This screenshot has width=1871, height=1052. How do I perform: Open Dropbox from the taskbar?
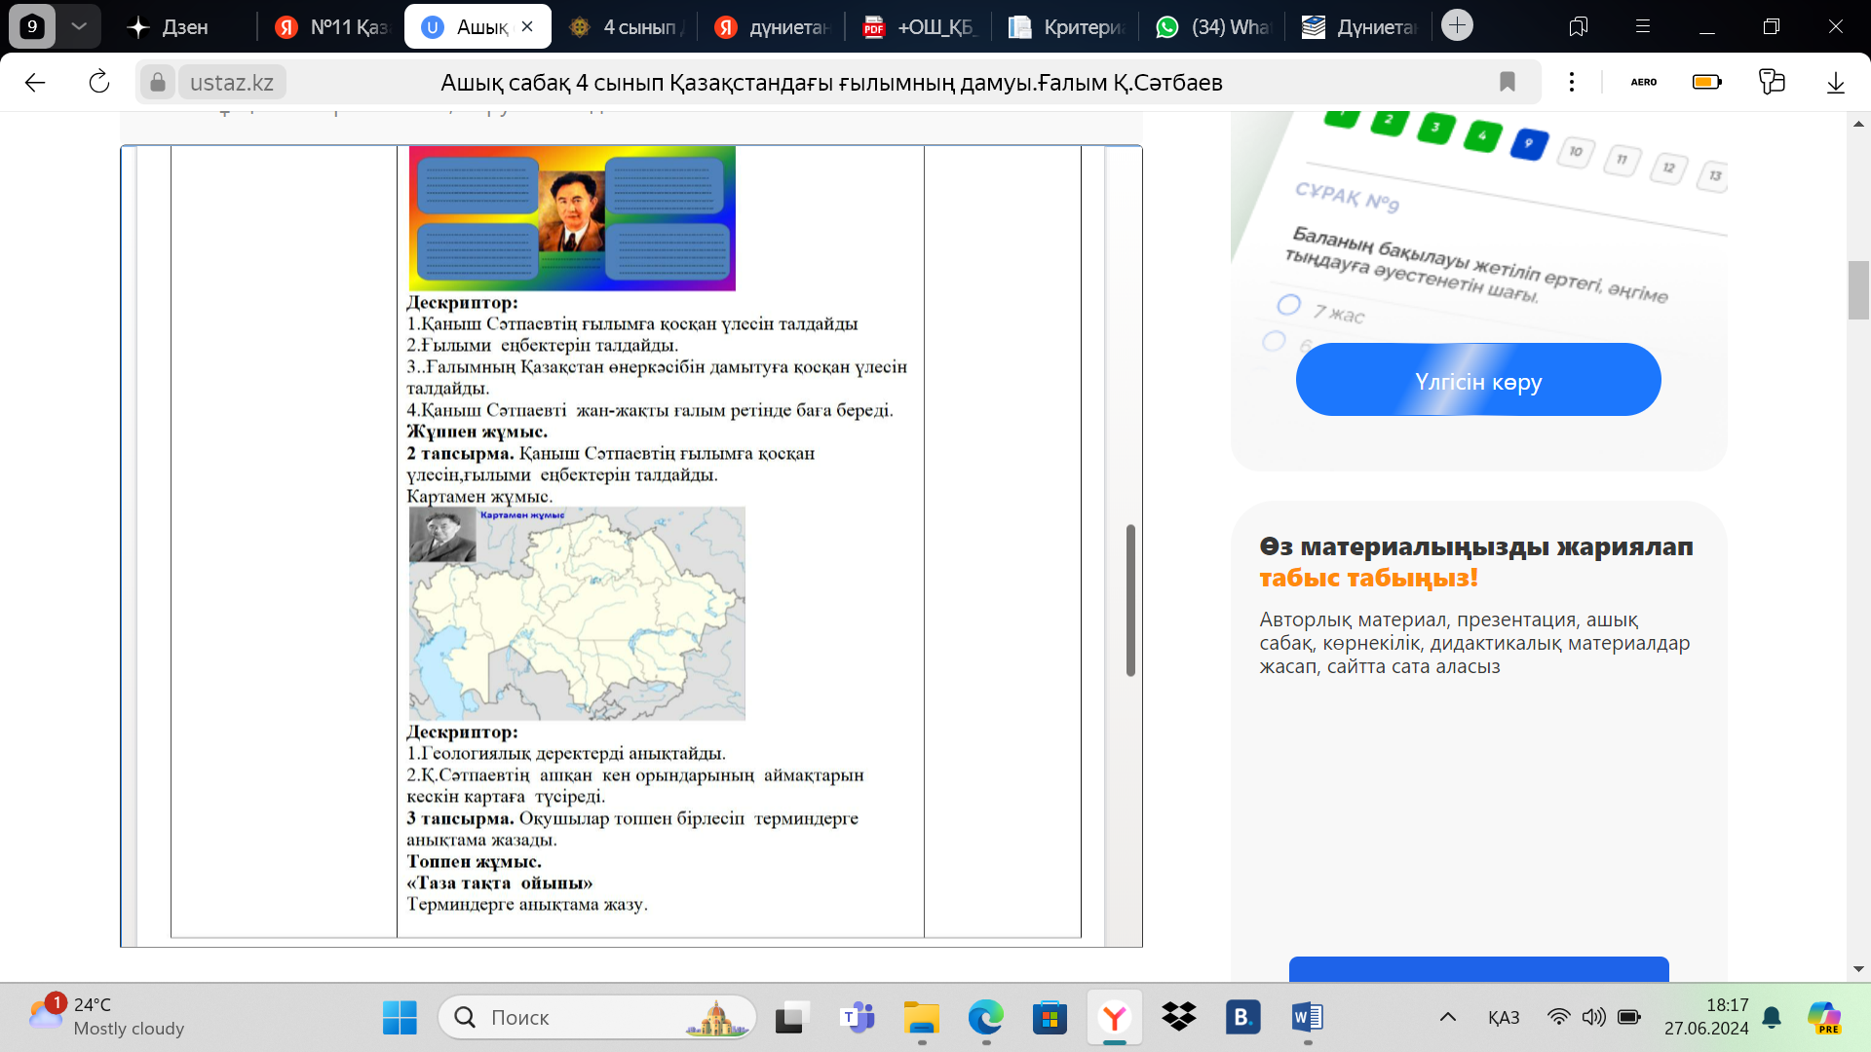pos(1179,1018)
